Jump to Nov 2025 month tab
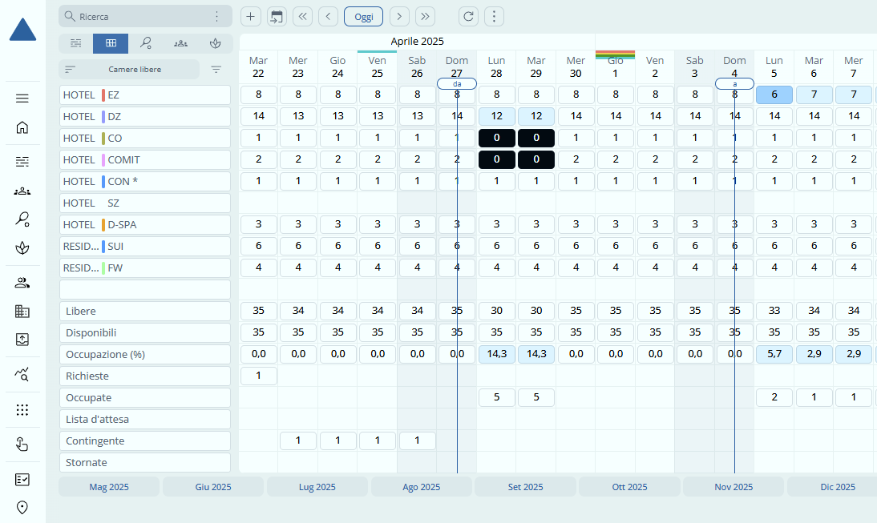Screen dimensions: 877x523 [x=733, y=487]
